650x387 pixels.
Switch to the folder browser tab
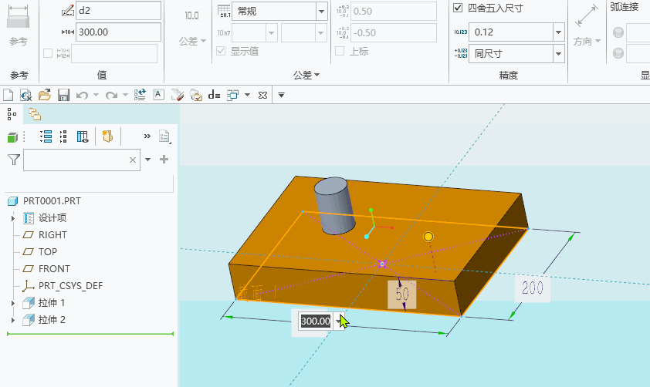tap(35, 114)
